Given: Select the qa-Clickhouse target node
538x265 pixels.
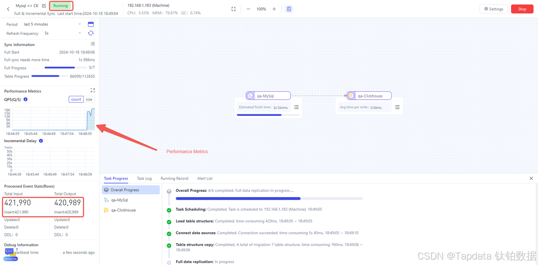Looking at the screenshot, I should click(x=369, y=96).
